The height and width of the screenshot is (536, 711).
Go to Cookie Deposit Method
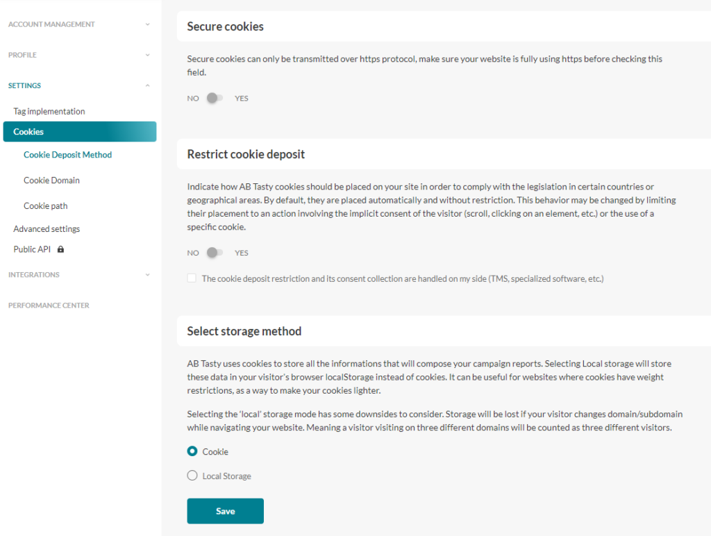click(67, 155)
